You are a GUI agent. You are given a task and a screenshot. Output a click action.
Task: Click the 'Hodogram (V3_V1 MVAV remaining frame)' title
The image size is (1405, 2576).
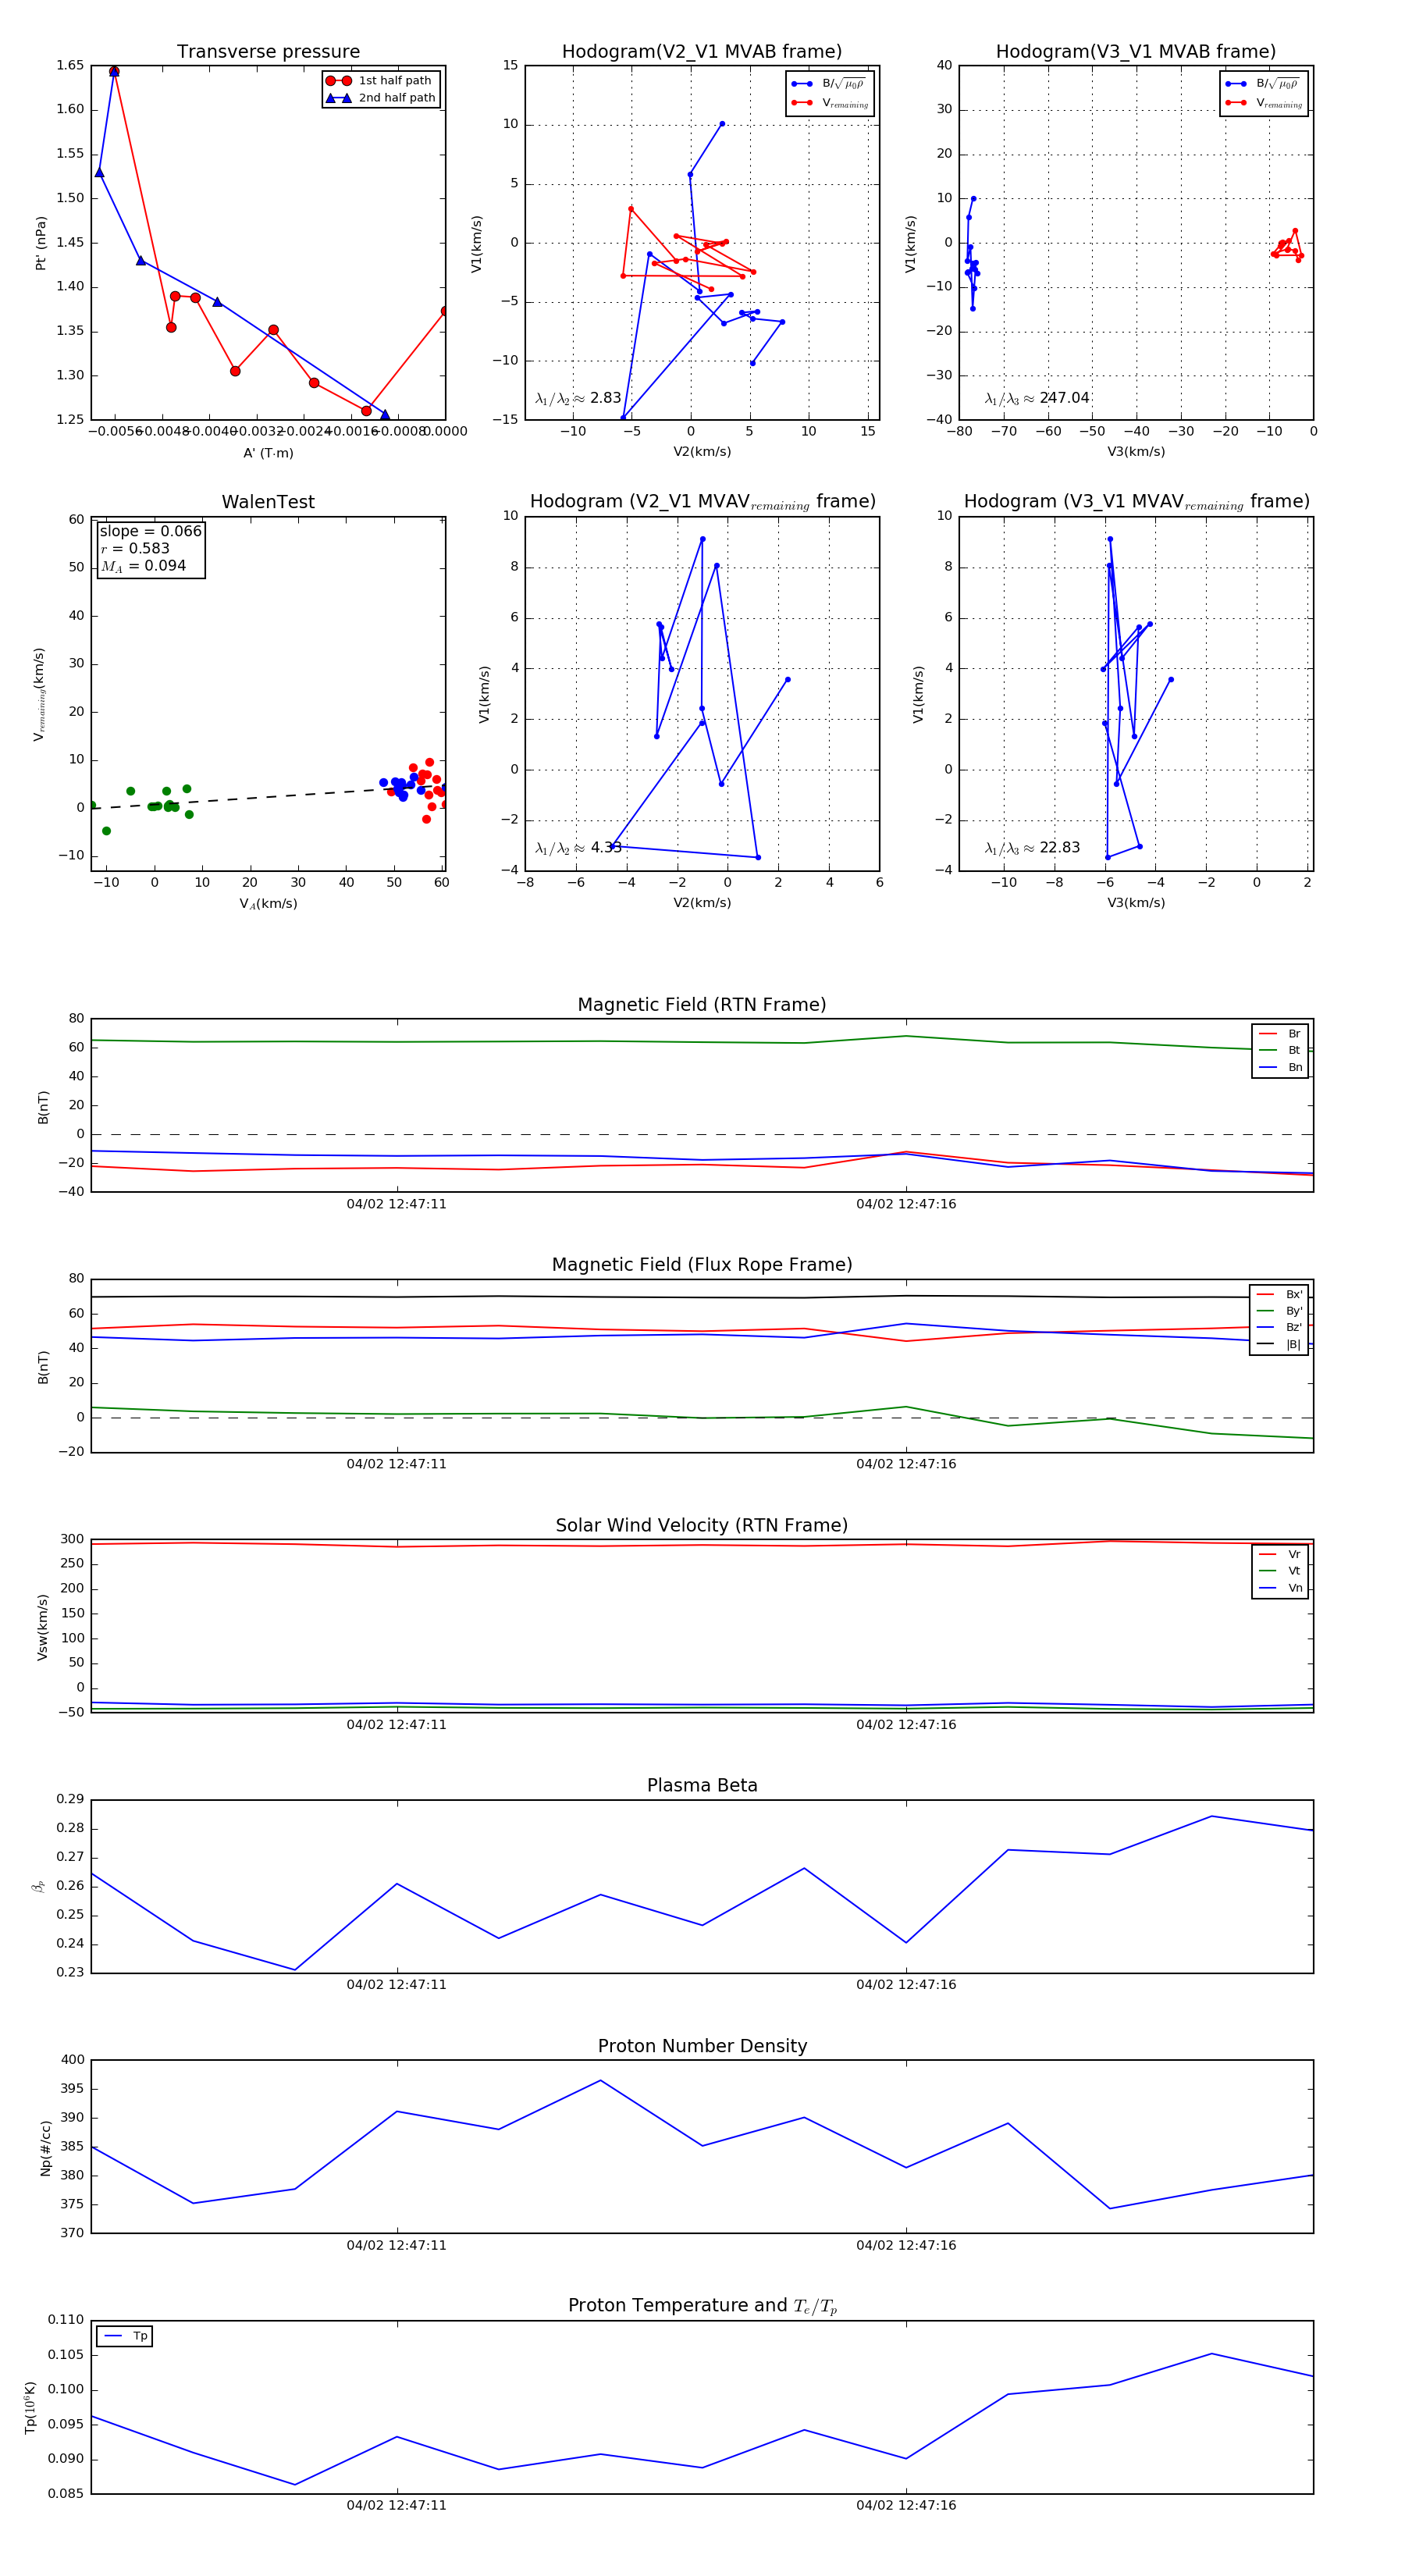1136,502
